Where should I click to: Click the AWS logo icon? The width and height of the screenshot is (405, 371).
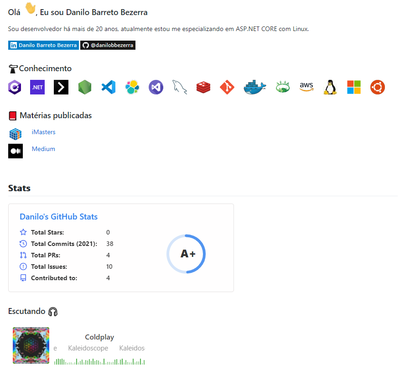pos(306,87)
